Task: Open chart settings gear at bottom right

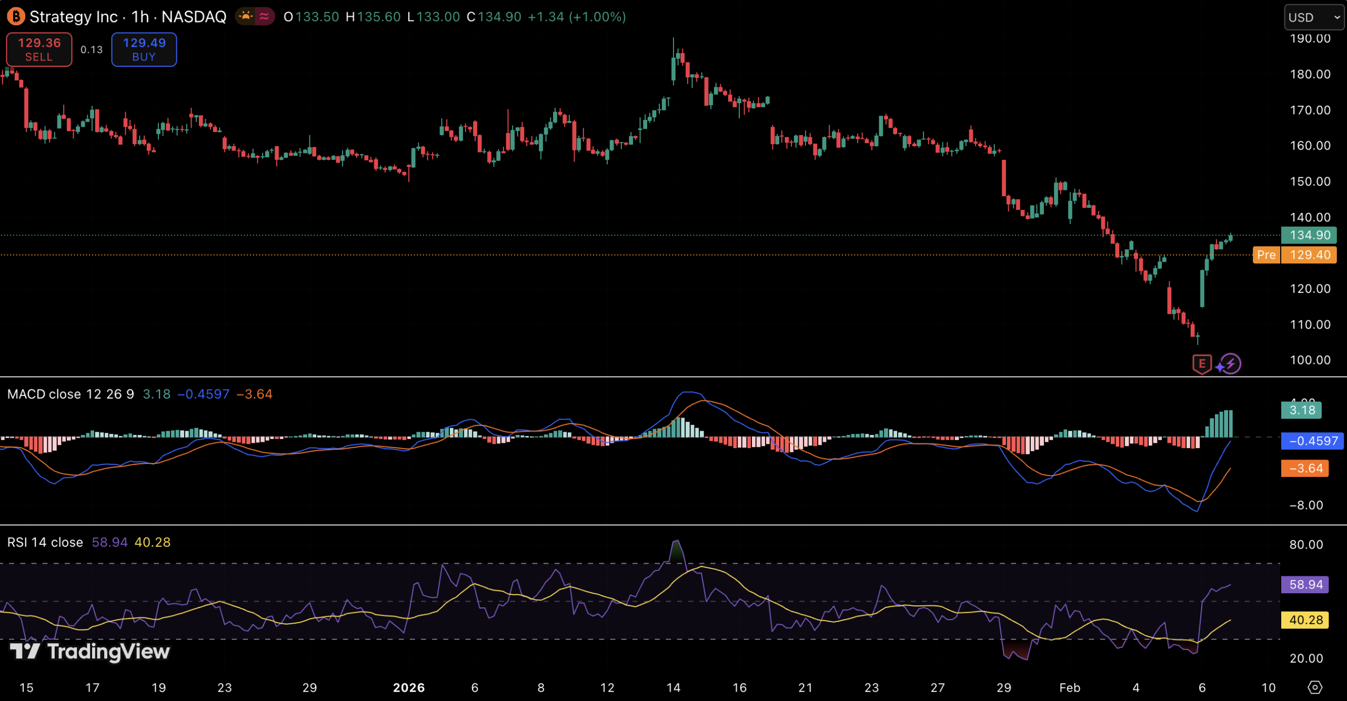Action: pos(1314,687)
